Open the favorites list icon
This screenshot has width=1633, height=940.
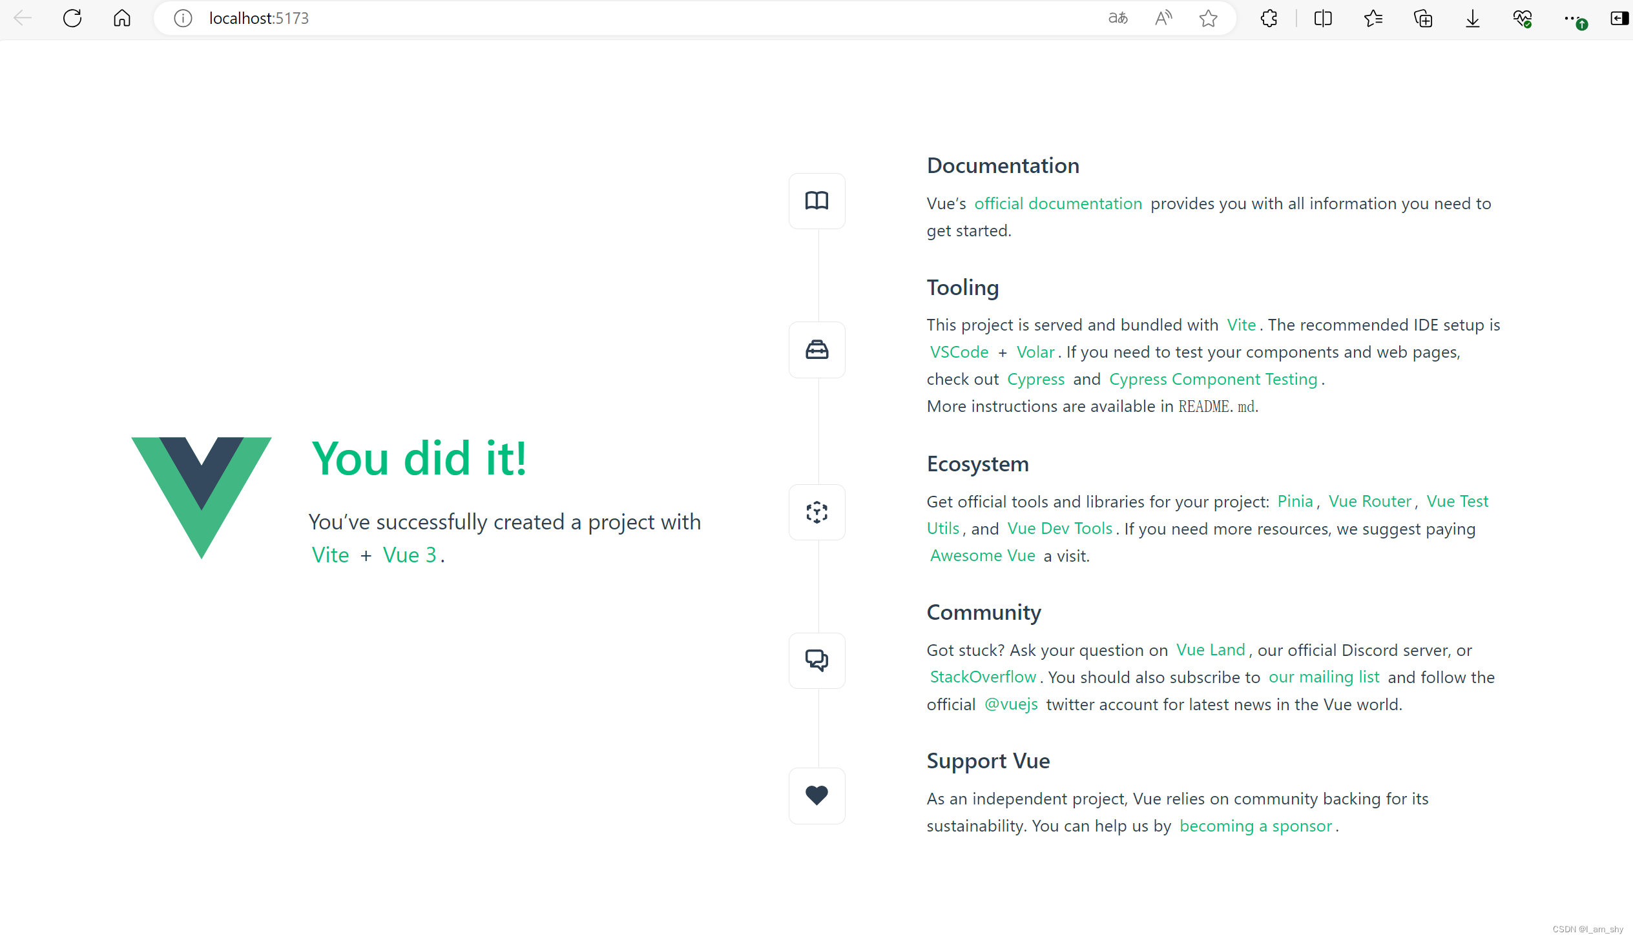click(1373, 18)
